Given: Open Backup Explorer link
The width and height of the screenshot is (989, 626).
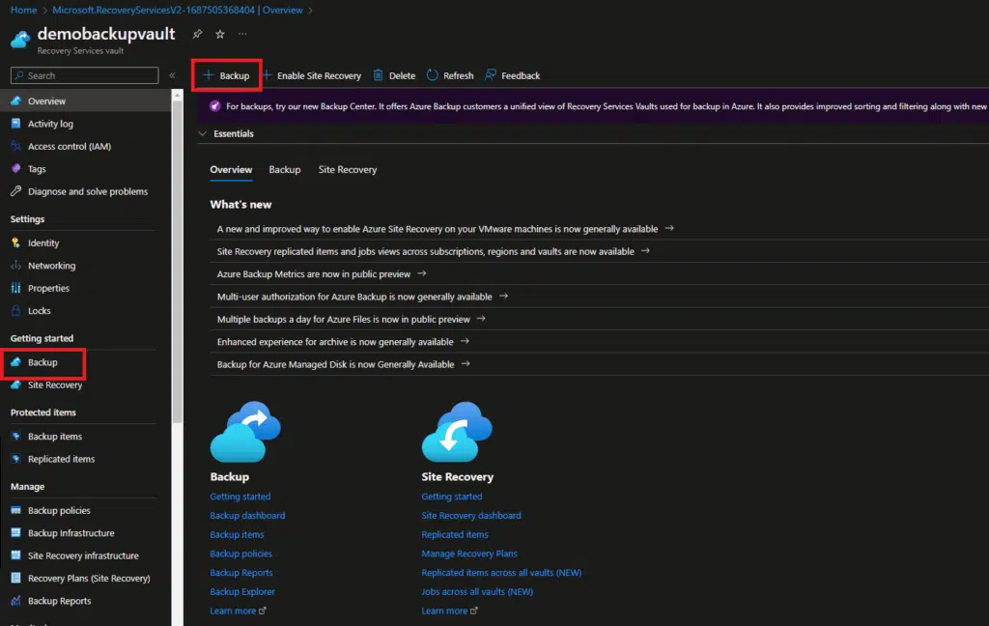Looking at the screenshot, I should 242,592.
